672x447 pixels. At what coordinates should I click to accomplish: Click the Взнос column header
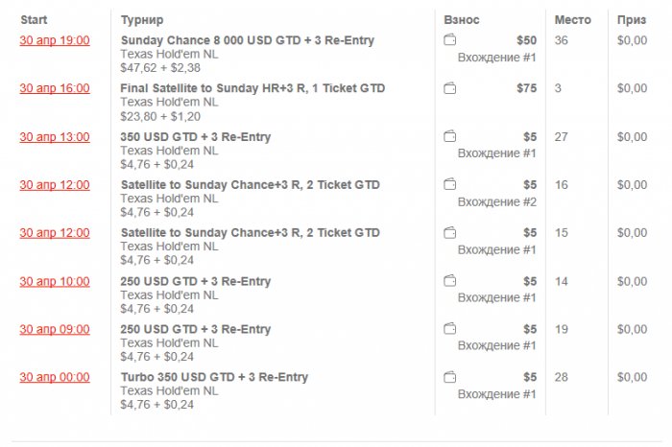462,19
